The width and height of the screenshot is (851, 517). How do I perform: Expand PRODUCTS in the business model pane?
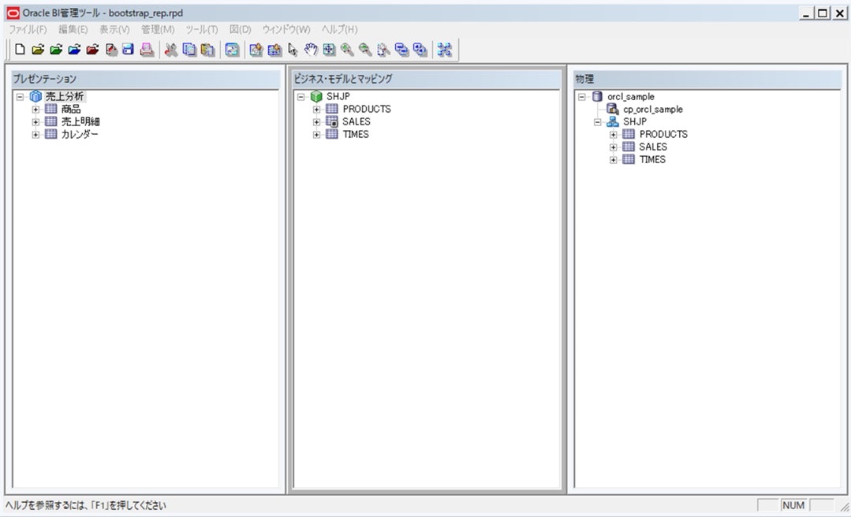click(x=317, y=110)
